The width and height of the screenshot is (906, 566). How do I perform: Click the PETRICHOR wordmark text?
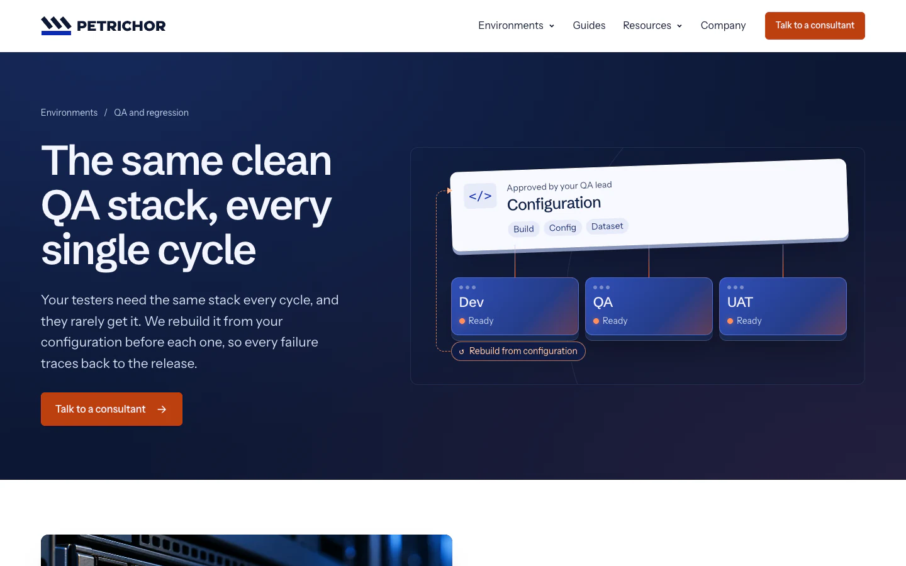[121, 26]
